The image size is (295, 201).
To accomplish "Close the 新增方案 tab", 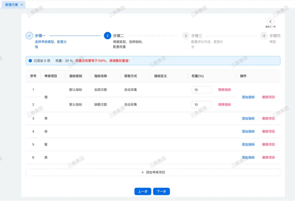I will click(x=22, y=4).
